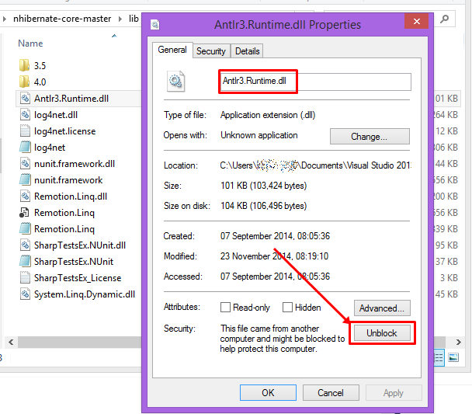472x414 pixels.
Task: Select the General tab
Action: [172, 50]
